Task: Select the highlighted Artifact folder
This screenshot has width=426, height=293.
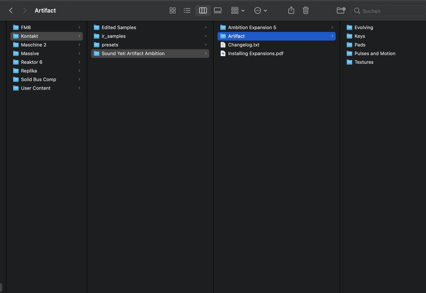Action: tap(277, 36)
